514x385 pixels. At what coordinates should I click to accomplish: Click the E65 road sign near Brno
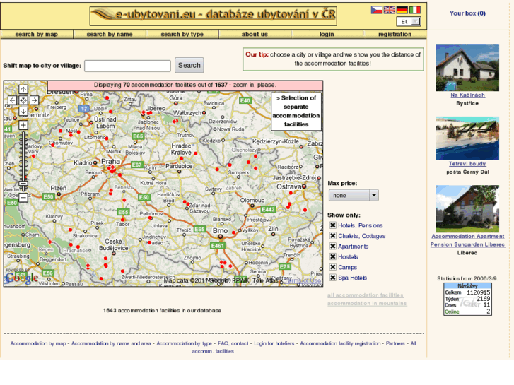pyautogui.click(x=199, y=229)
